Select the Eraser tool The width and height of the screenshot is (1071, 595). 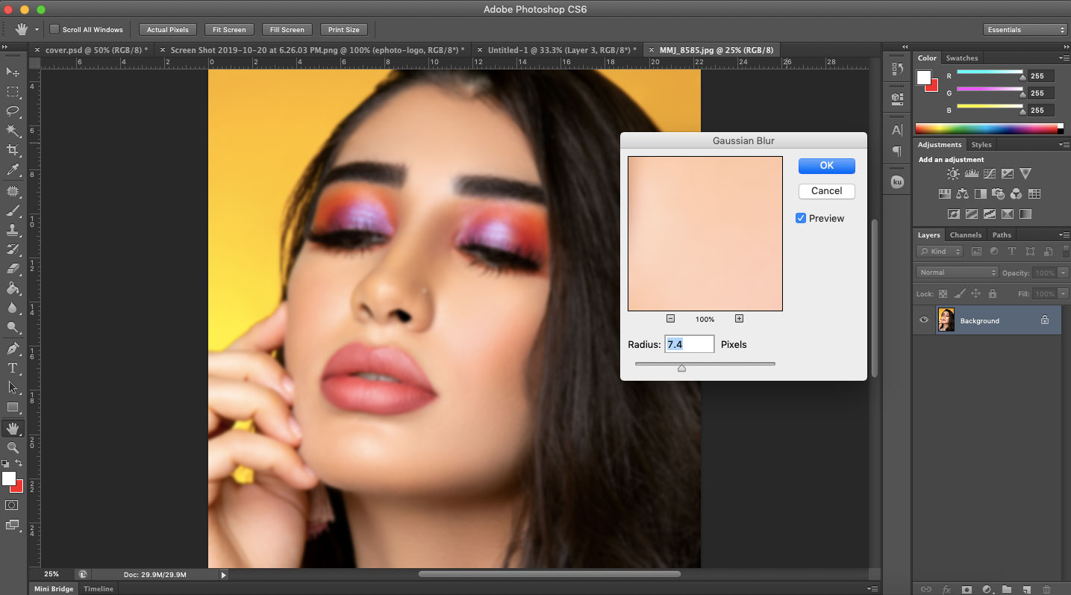pos(13,268)
